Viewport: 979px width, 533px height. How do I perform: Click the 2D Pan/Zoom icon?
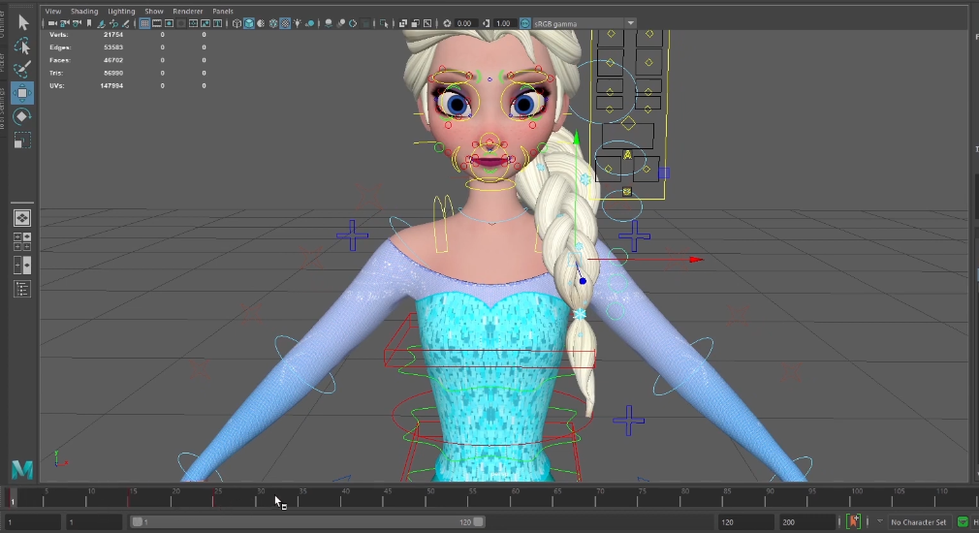click(x=113, y=23)
